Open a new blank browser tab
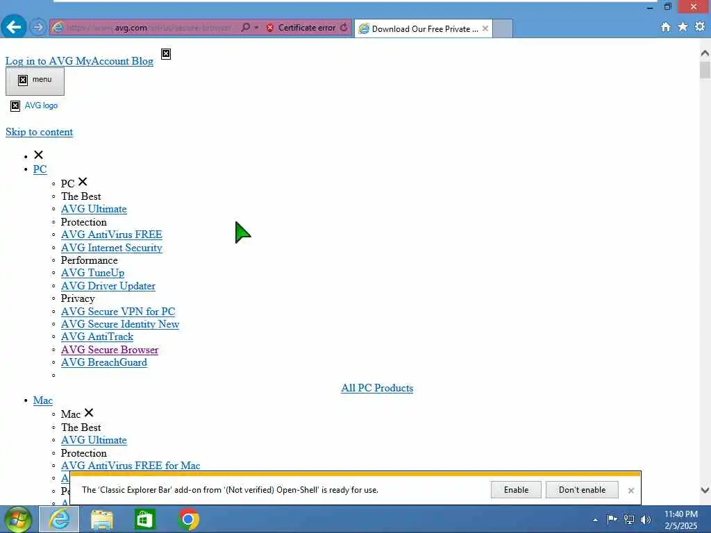Viewport: 711px width, 533px height. coord(503,28)
